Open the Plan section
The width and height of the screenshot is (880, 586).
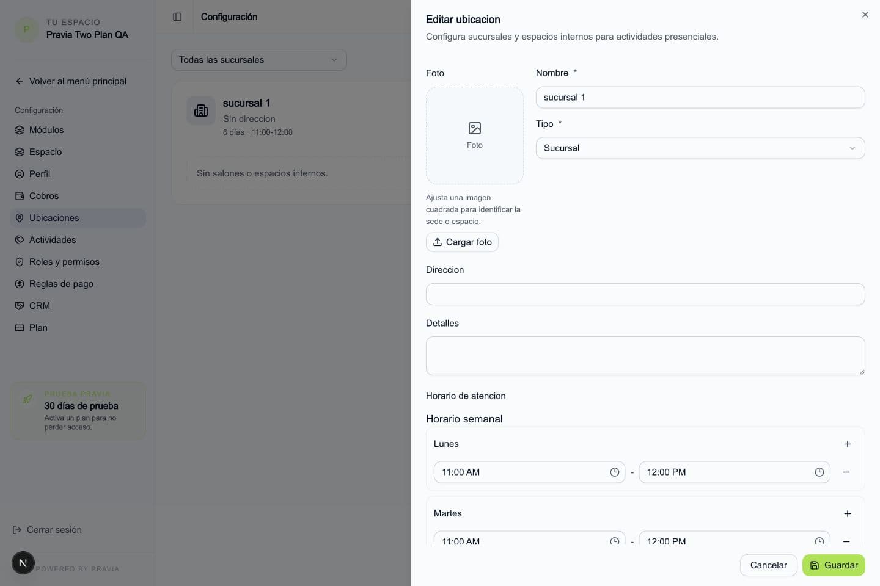coord(78,328)
